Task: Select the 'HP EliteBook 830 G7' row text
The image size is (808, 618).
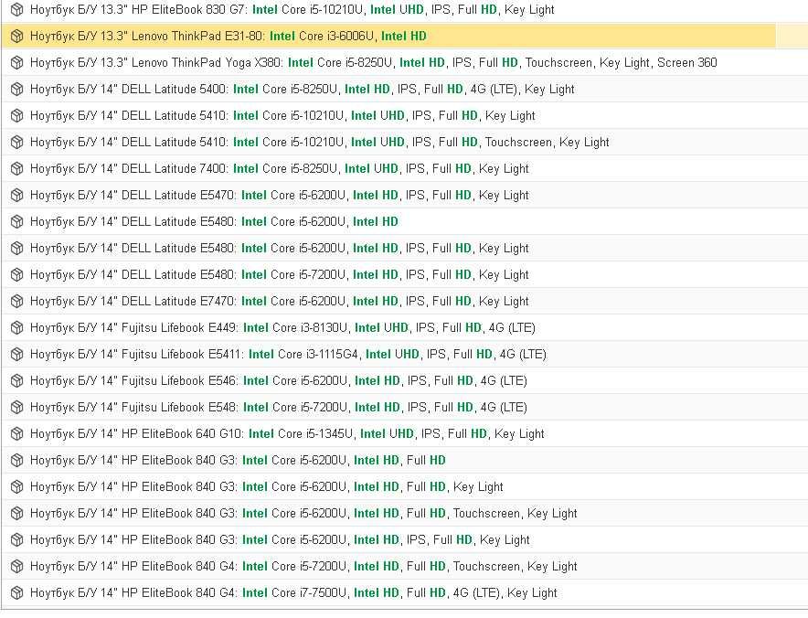Action: 292,10
